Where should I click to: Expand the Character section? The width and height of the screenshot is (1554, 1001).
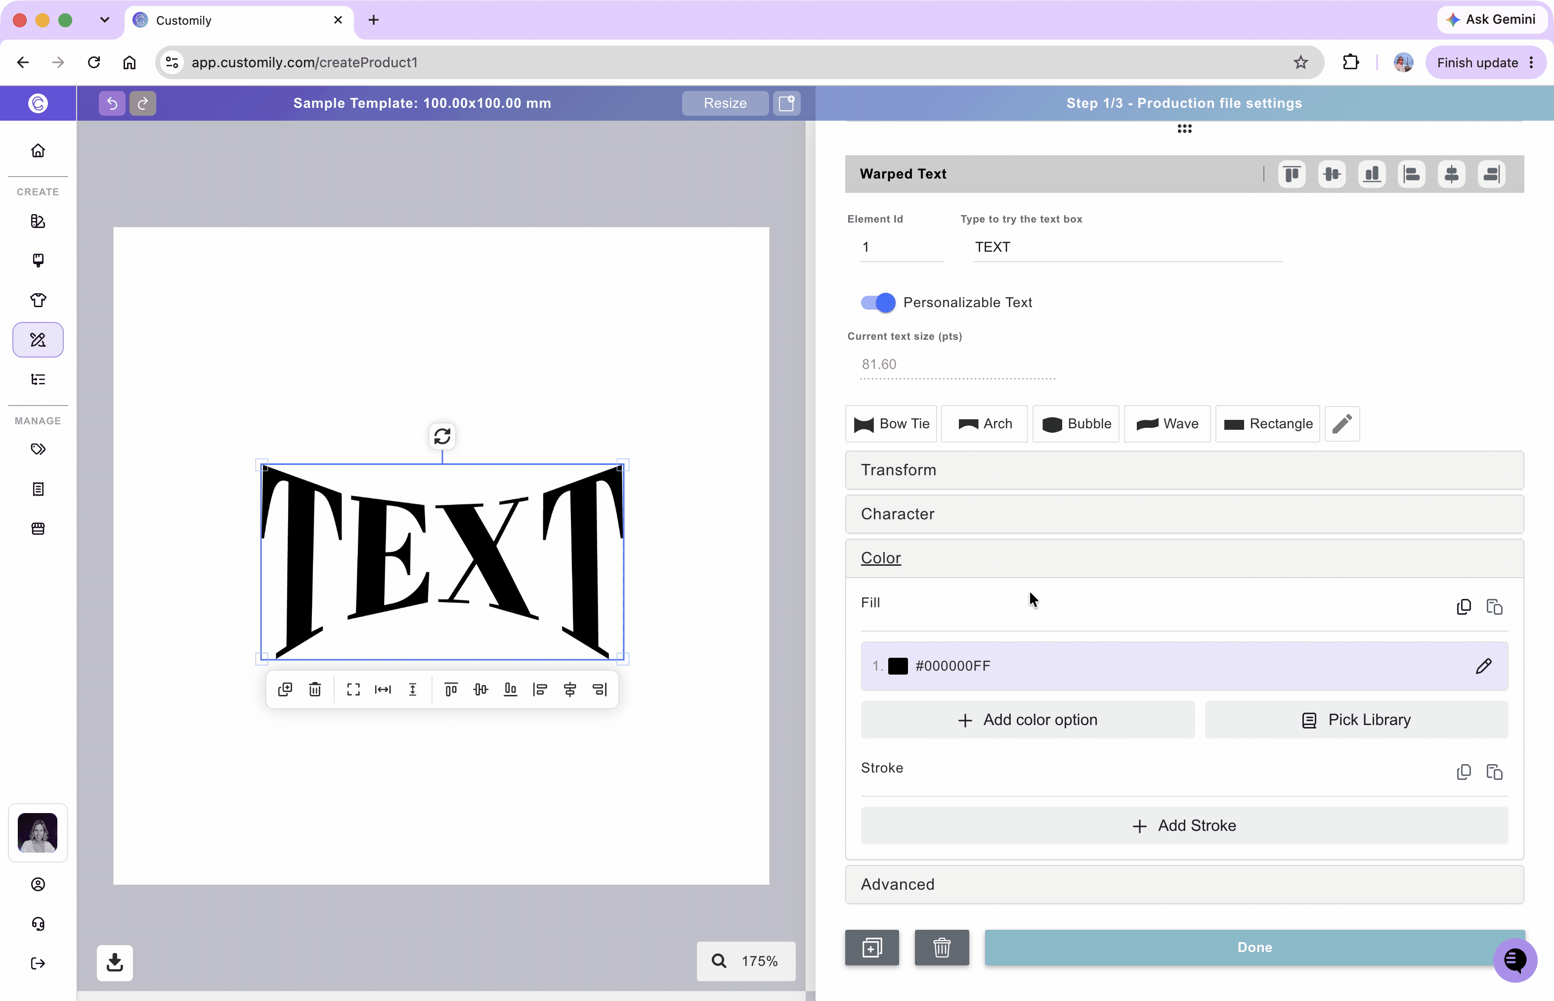1184,514
